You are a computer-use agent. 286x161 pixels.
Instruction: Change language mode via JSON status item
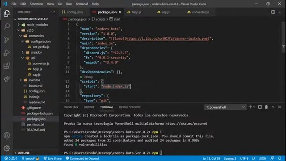(263, 158)
